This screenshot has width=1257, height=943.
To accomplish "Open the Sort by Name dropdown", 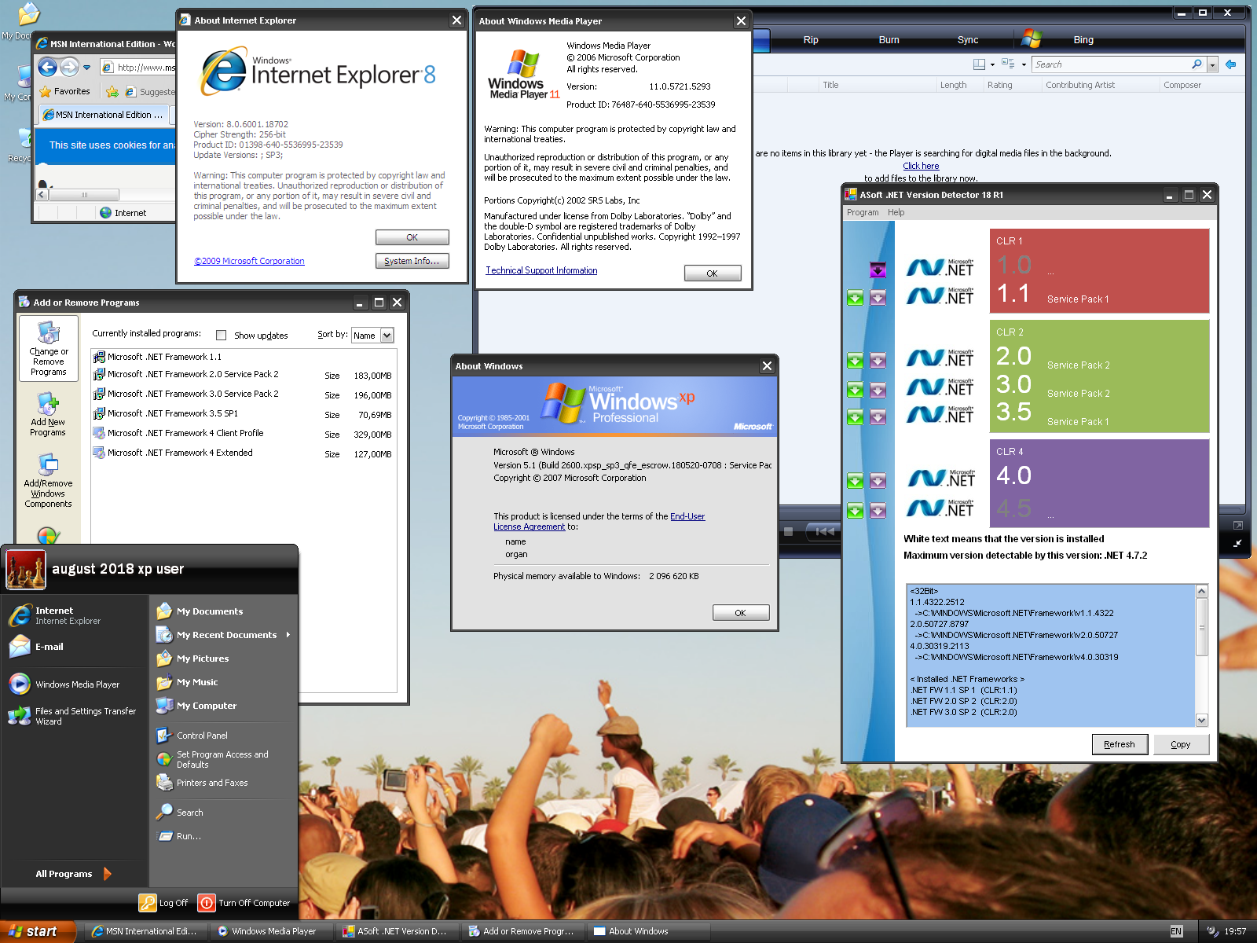I will pyautogui.click(x=387, y=336).
